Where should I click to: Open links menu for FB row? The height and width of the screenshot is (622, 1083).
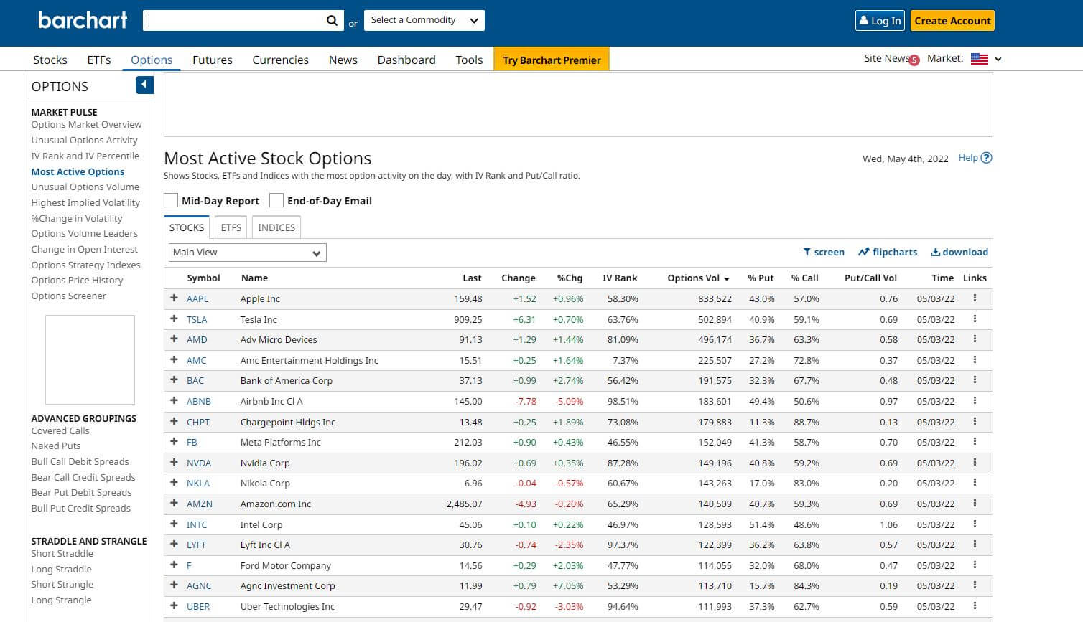pyautogui.click(x=975, y=442)
